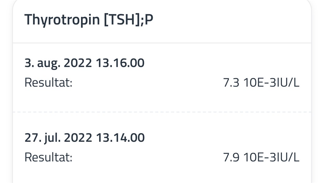Viewport: 324px width, 183px height.
Task: Click the unit next to the 7.3 value
Action: (271, 83)
